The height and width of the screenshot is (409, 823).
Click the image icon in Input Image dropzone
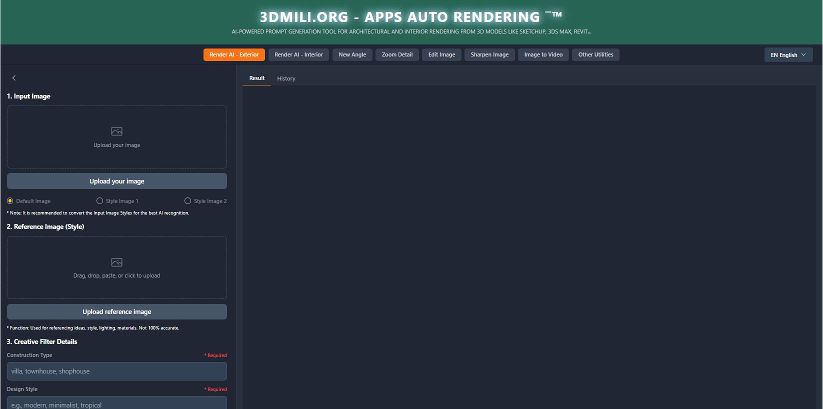click(x=116, y=131)
